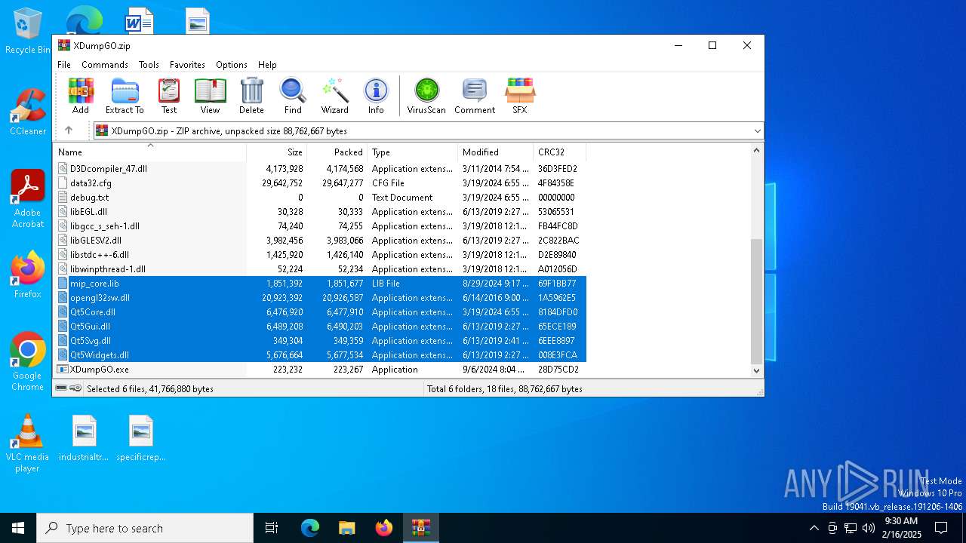Image resolution: width=966 pixels, height=543 pixels.
Task: Select the opengl32sw.dll file
Action: pos(320,298)
